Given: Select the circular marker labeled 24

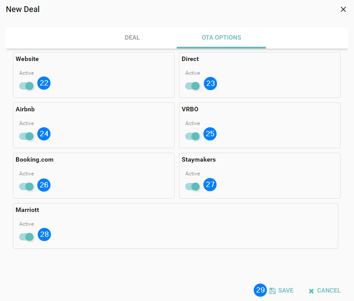Looking at the screenshot, I should 44,134.
